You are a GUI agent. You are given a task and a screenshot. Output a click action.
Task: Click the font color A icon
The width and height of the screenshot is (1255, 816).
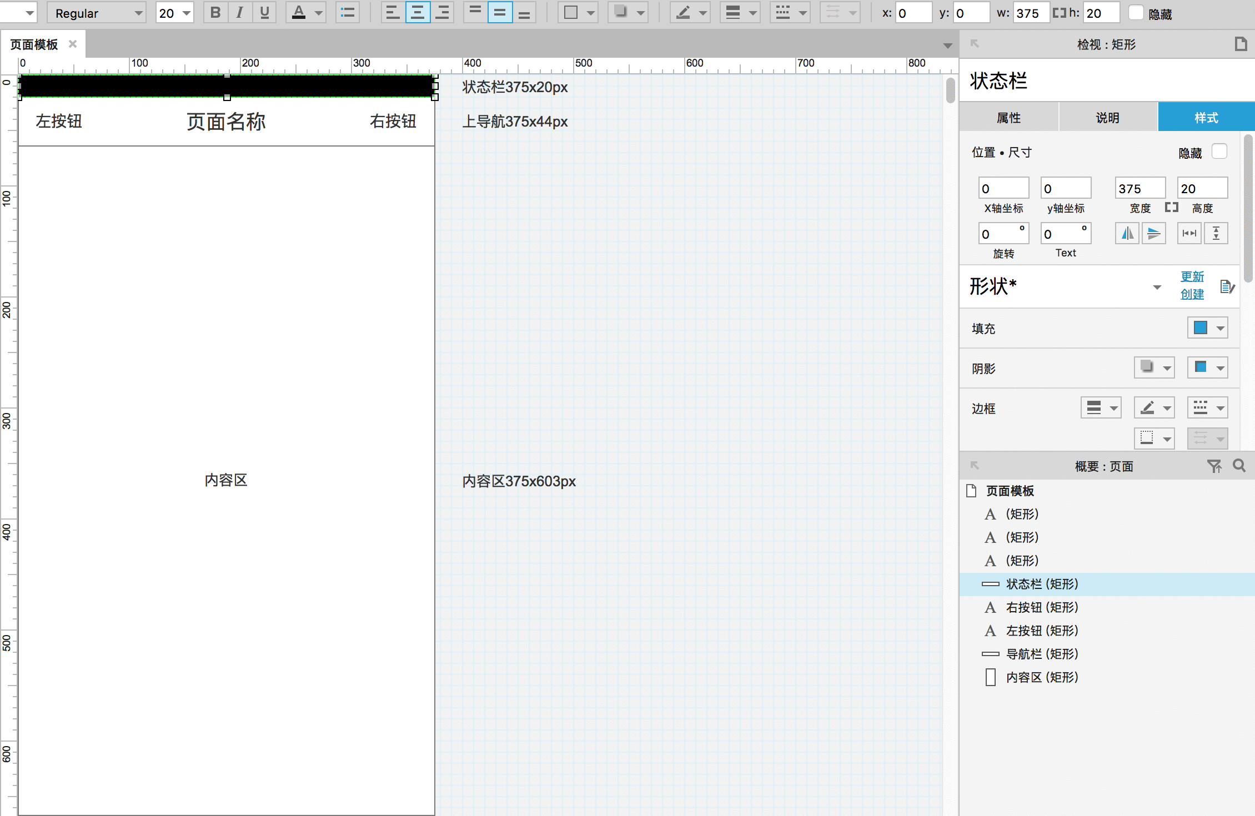tap(299, 13)
